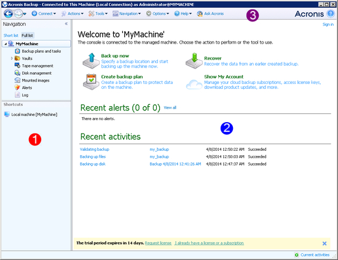Click the Recover drive icon
This screenshot has width=338, height=260.
click(194, 61)
